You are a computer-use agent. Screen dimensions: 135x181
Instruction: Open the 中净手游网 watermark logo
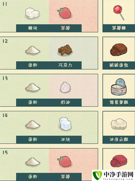113,175
